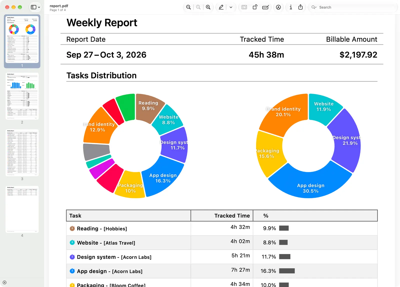400x287 pixels.
Task: Toggle the sidebar view button
Action: tap(33, 7)
